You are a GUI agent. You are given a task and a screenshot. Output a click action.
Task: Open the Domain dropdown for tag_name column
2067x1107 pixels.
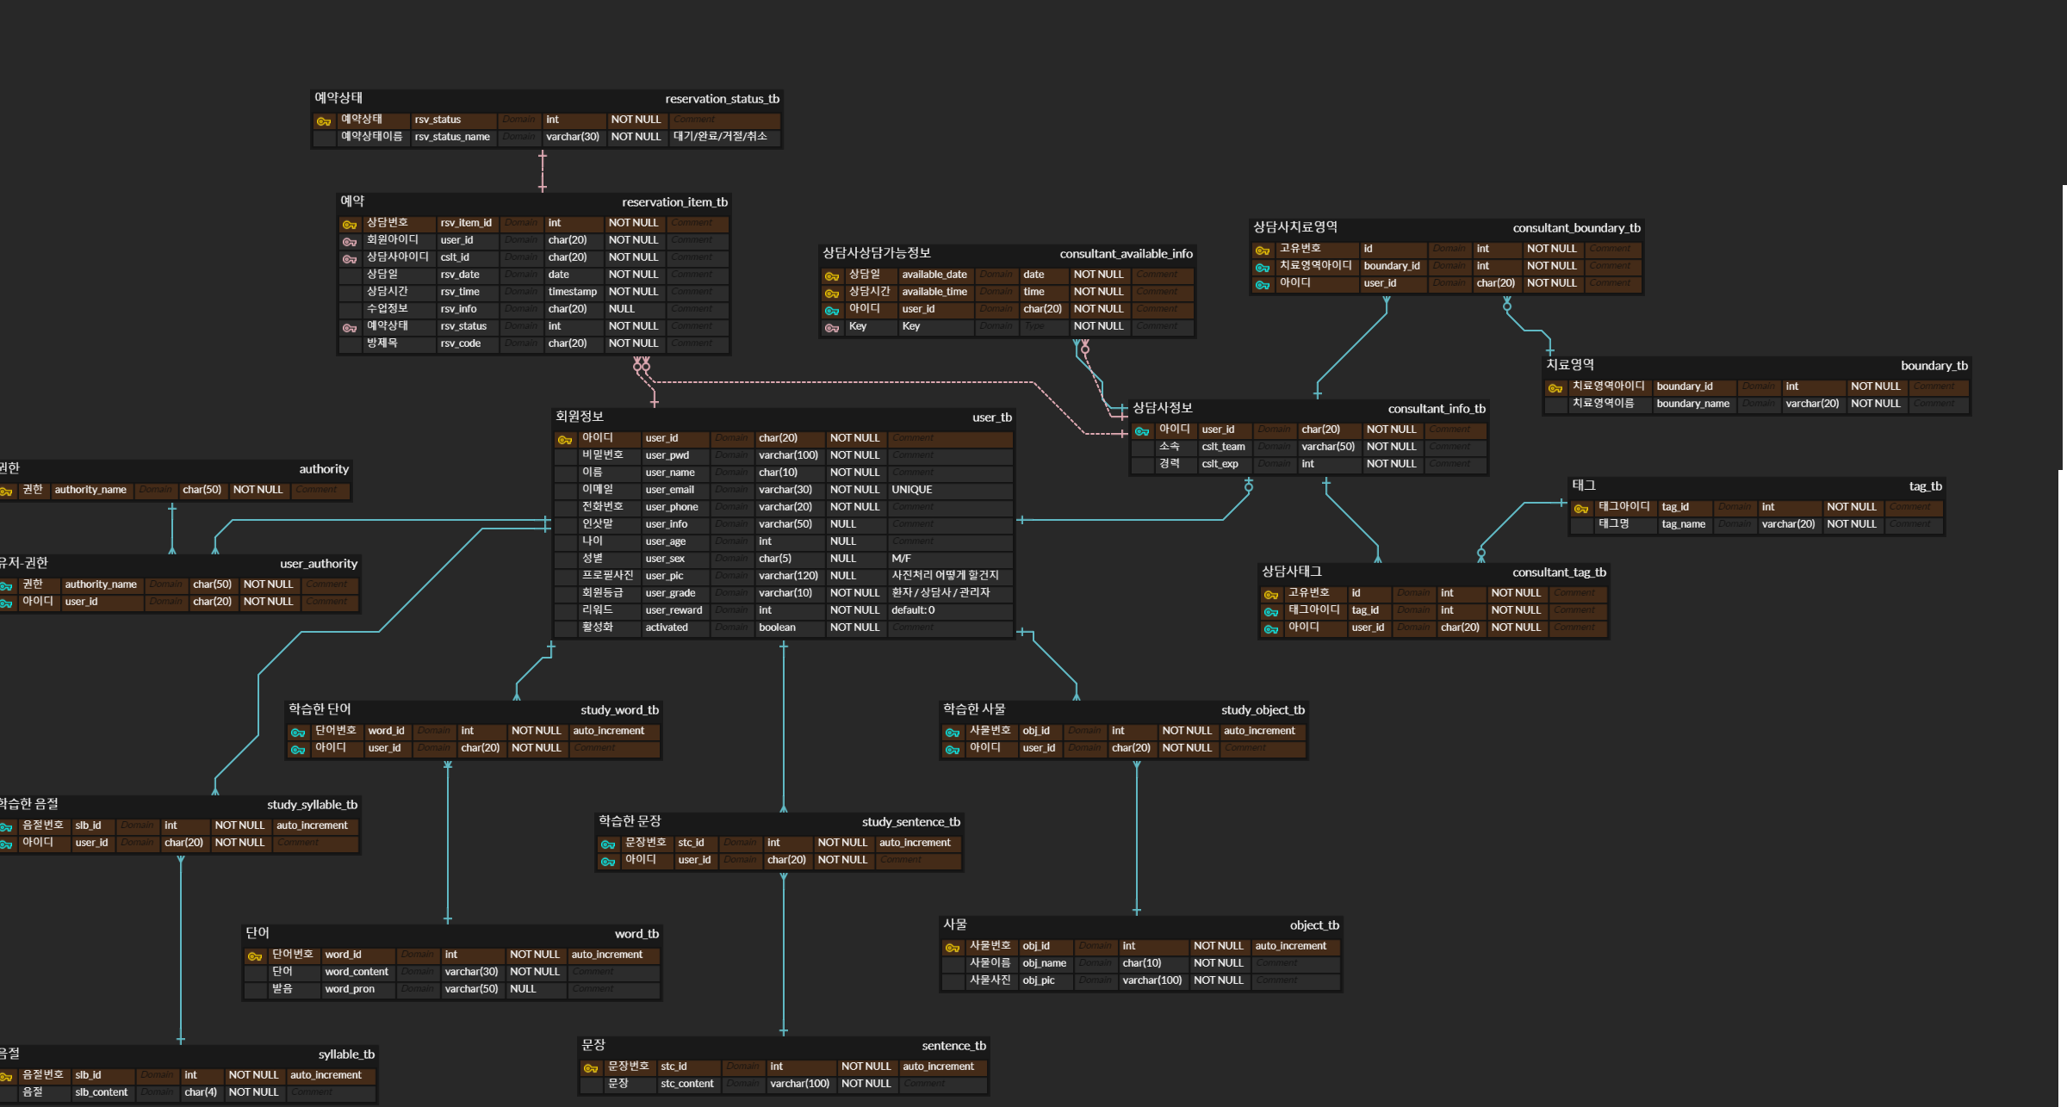point(1735,523)
